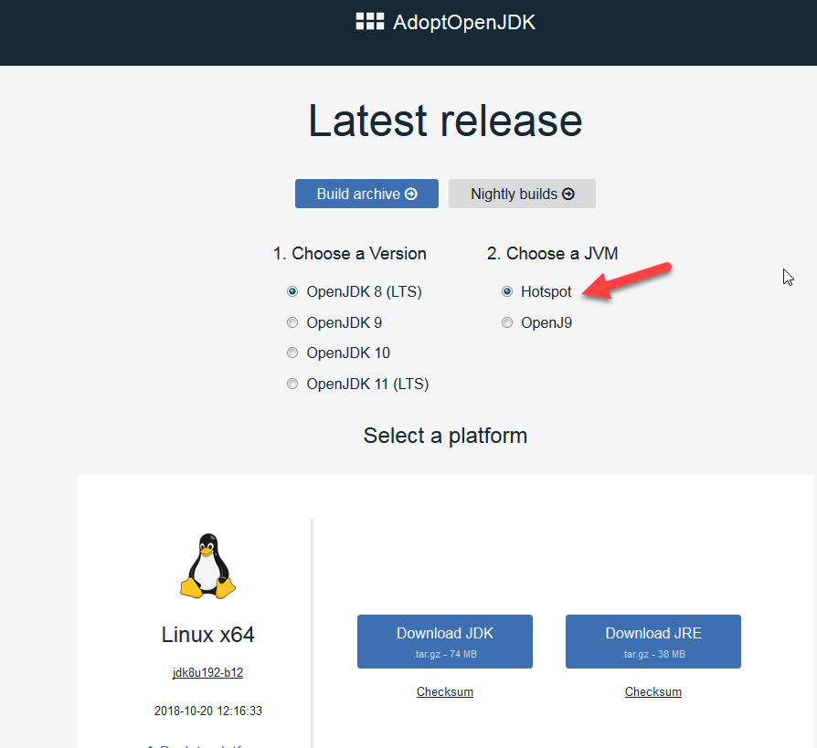Click the AdoptOpenJDK grid logo icon

click(370, 21)
